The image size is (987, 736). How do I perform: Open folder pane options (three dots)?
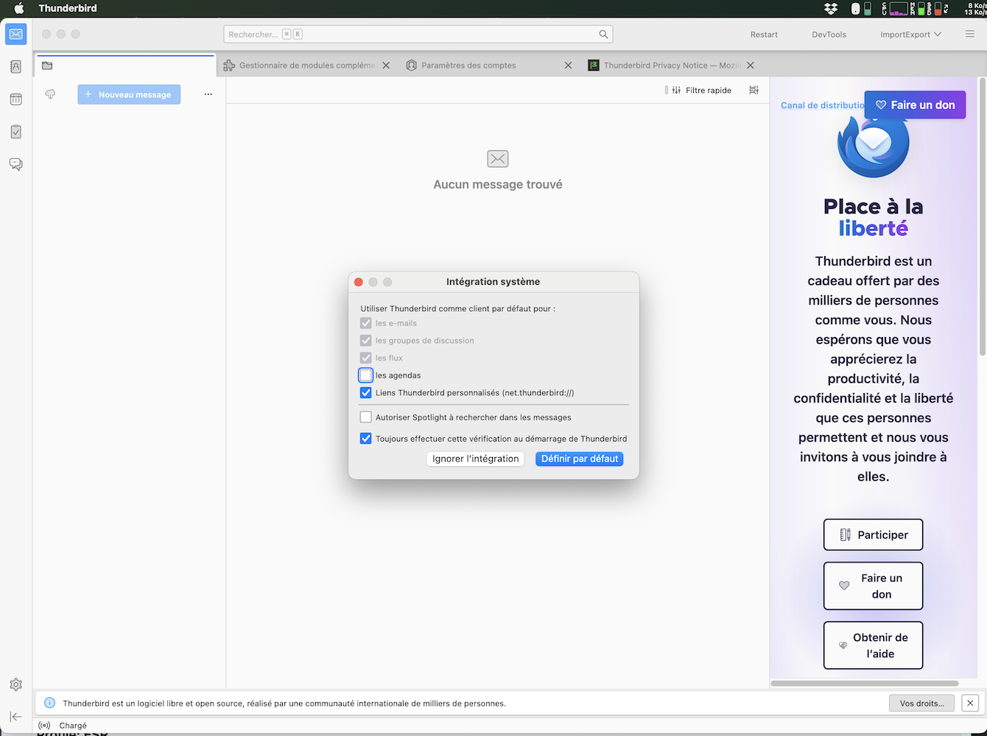pos(208,94)
